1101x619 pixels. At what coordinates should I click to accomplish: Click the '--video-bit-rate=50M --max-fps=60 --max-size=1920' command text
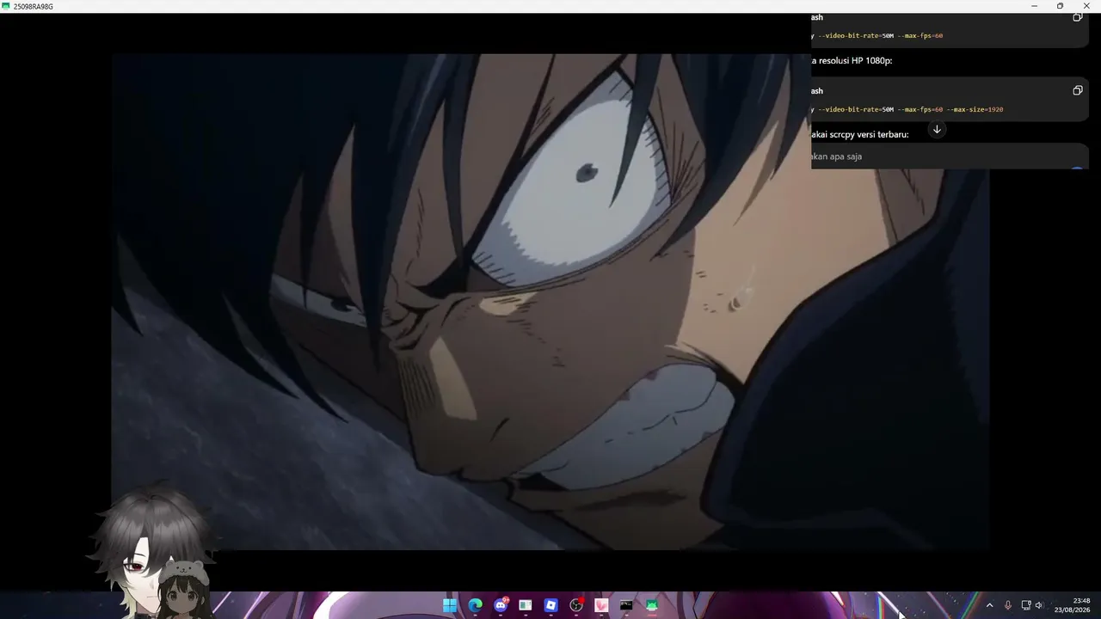pos(910,109)
